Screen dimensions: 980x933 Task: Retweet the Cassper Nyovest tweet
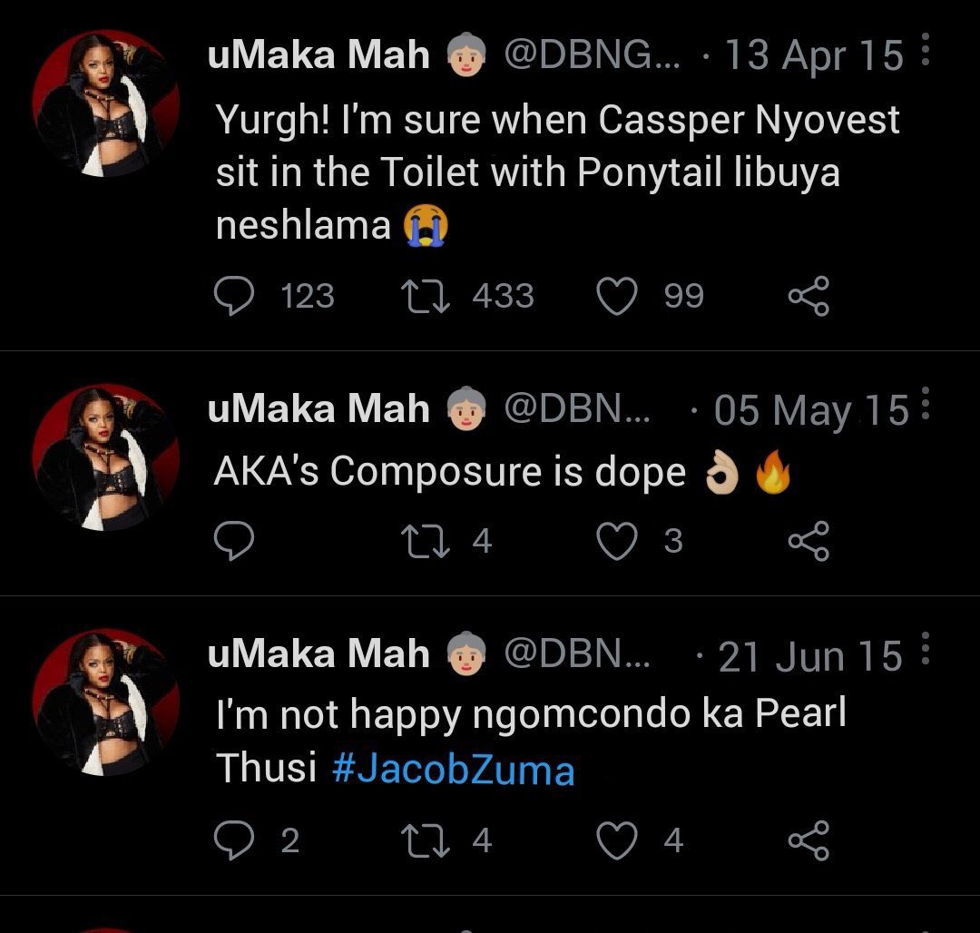click(425, 296)
